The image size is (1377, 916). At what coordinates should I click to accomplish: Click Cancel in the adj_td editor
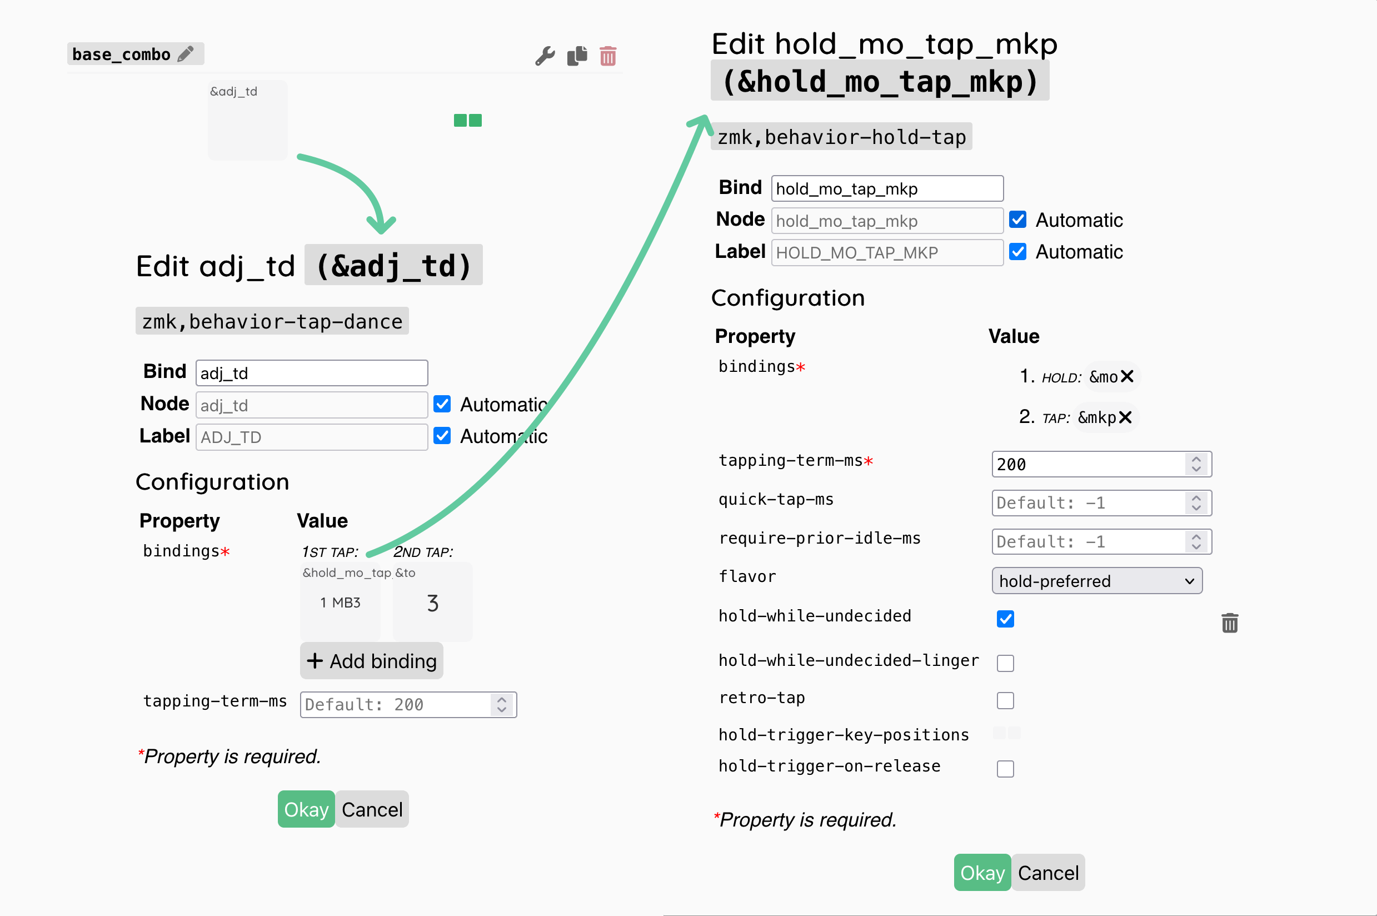[372, 809]
